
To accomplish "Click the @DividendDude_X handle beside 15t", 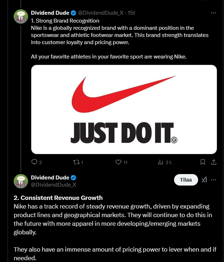I will click(100, 13).
